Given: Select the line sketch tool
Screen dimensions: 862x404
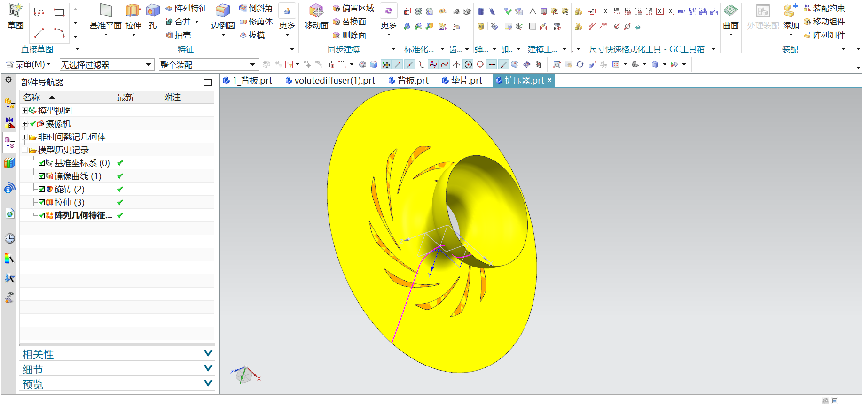Looking at the screenshot, I should [x=39, y=33].
